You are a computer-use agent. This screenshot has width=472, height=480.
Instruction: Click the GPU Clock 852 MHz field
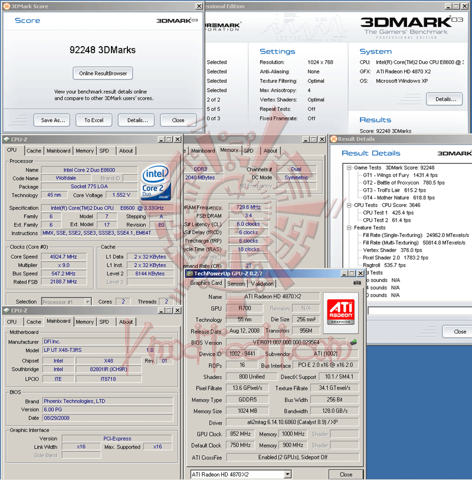(241, 434)
